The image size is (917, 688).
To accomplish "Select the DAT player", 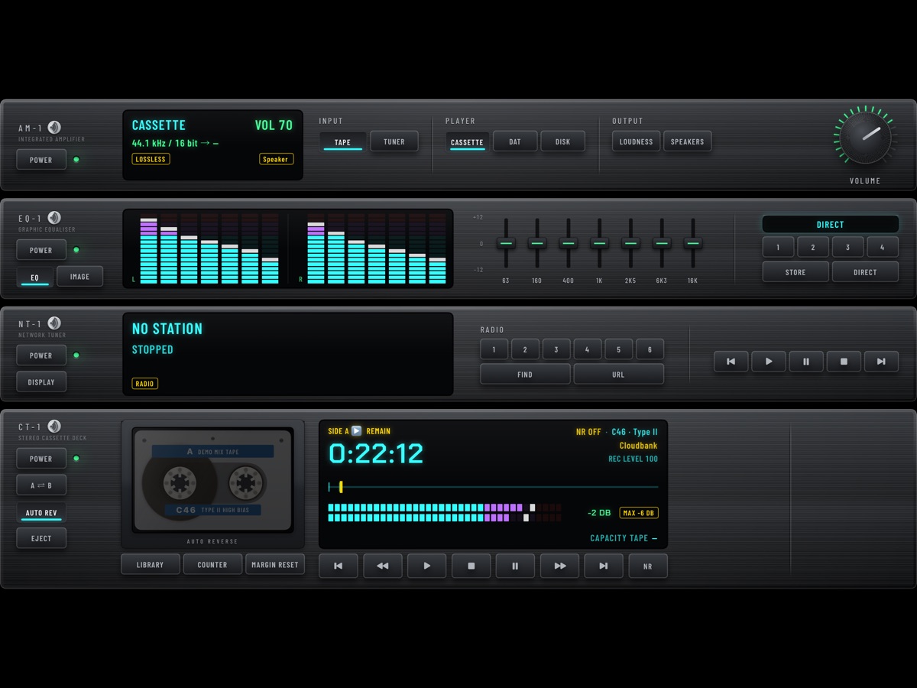I will 515,141.
